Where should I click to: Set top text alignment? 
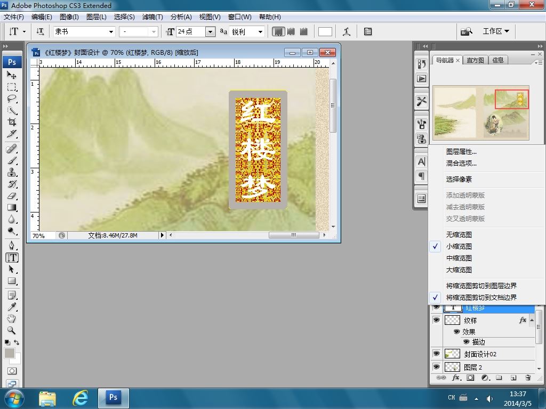click(278, 31)
